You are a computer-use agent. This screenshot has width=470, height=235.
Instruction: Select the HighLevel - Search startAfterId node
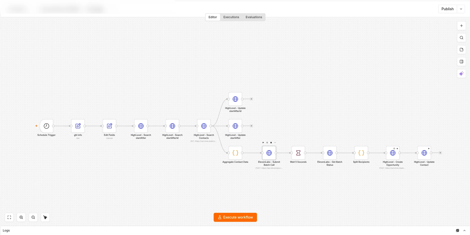[172, 126]
